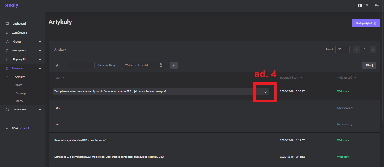Open Strony under Marketing menu
Image resolution: width=384 pixels, height=167 pixels.
pyautogui.click(x=19, y=85)
